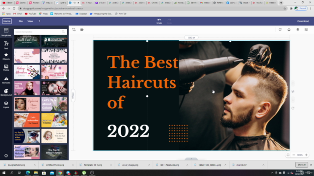314x176 pixels.
Task: Select Top 10 Simulation Video Games template
Action: coord(27,136)
